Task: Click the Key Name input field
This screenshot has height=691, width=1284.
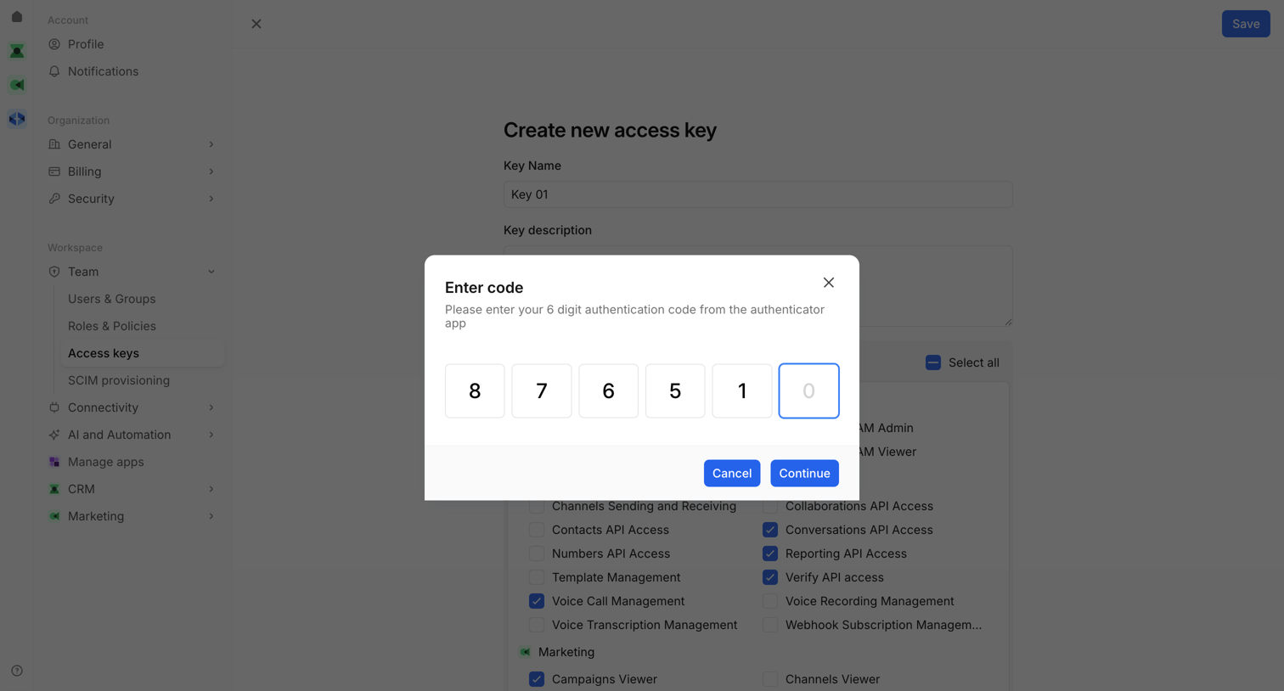Action: pos(758,194)
